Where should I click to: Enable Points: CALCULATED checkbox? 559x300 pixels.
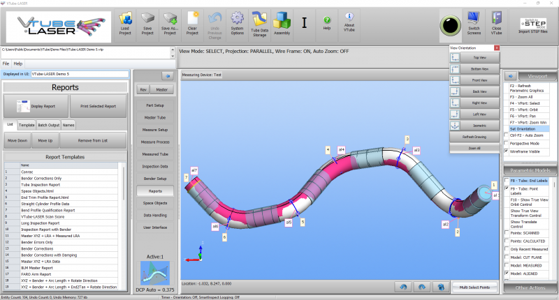[507, 241]
